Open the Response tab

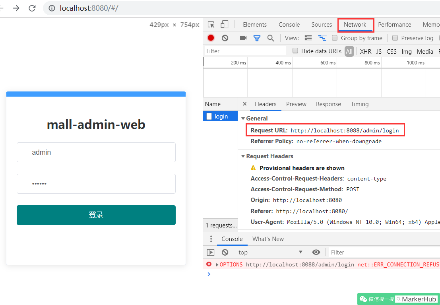(328, 104)
